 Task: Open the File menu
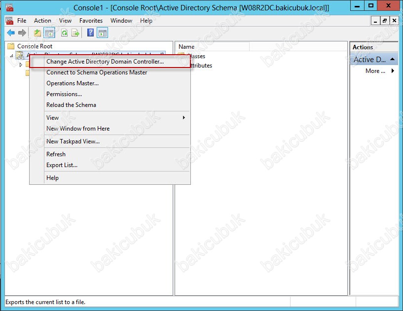tap(22, 21)
